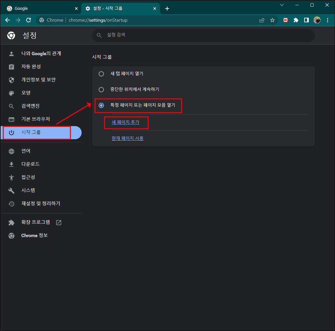Select 특정 페이지 또는 페이지 모음 열기
The height and width of the screenshot is (331, 335).
tap(101, 106)
